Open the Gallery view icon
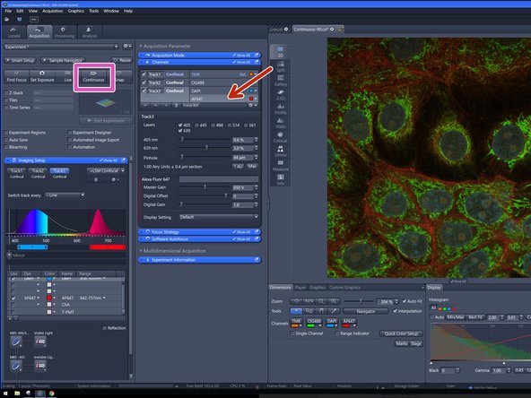 pos(281,81)
